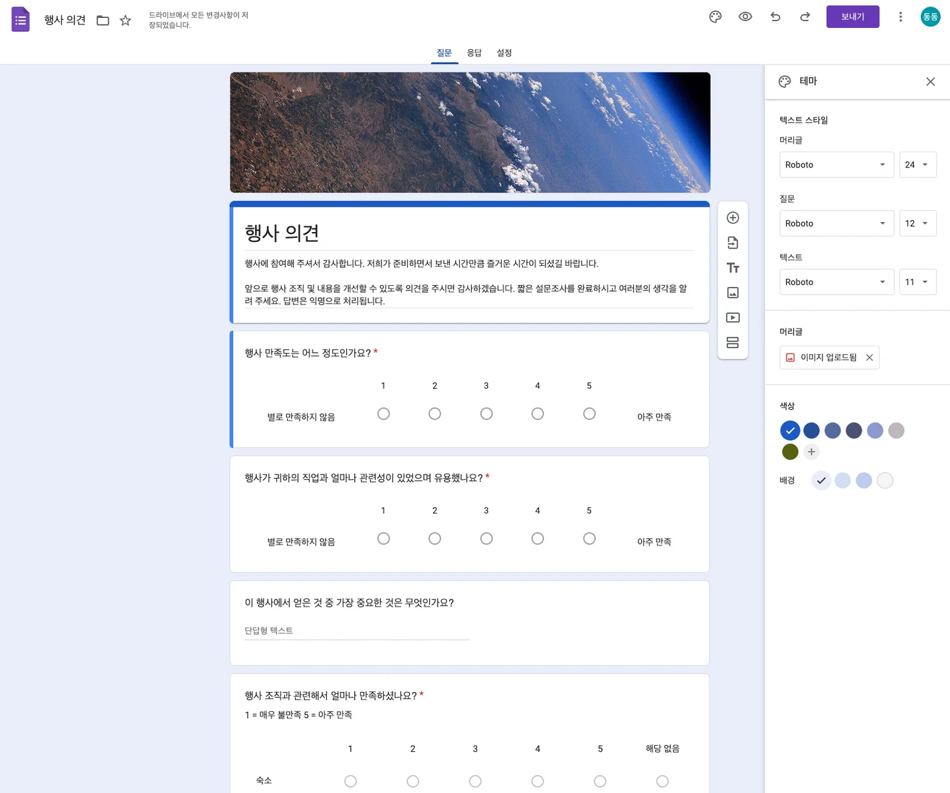This screenshot has height=793, width=950.
Task: Open the 텍스트 font Roboto dropdown
Action: (836, 282)
